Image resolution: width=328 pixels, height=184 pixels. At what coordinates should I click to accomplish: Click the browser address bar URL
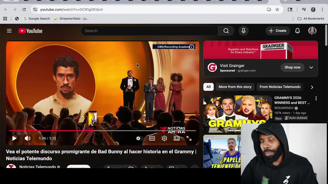point(71,9)
